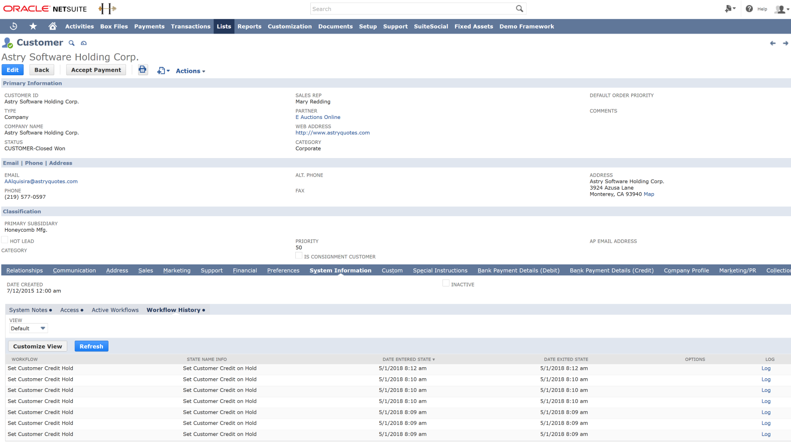Open the View dropdown set to Default
The height and width of the screenshot is (443, 791).
point(28,329)
